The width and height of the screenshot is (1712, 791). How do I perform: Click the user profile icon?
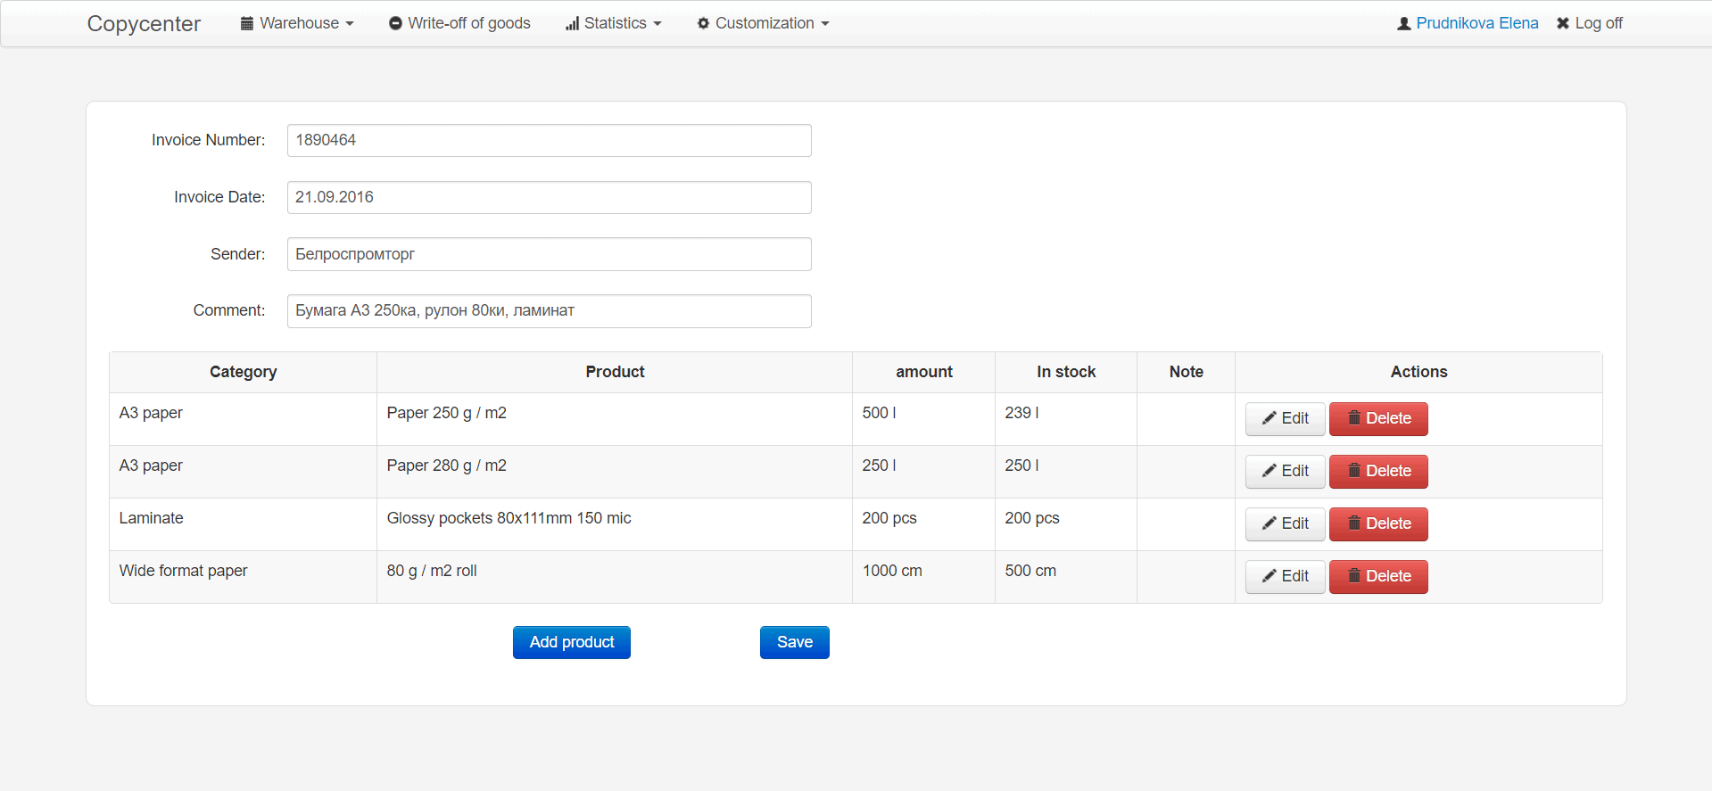[1403, 23]
